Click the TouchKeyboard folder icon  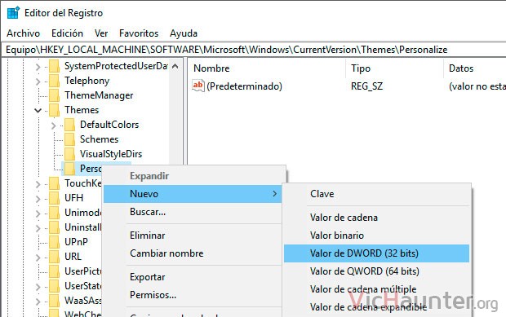54,183
